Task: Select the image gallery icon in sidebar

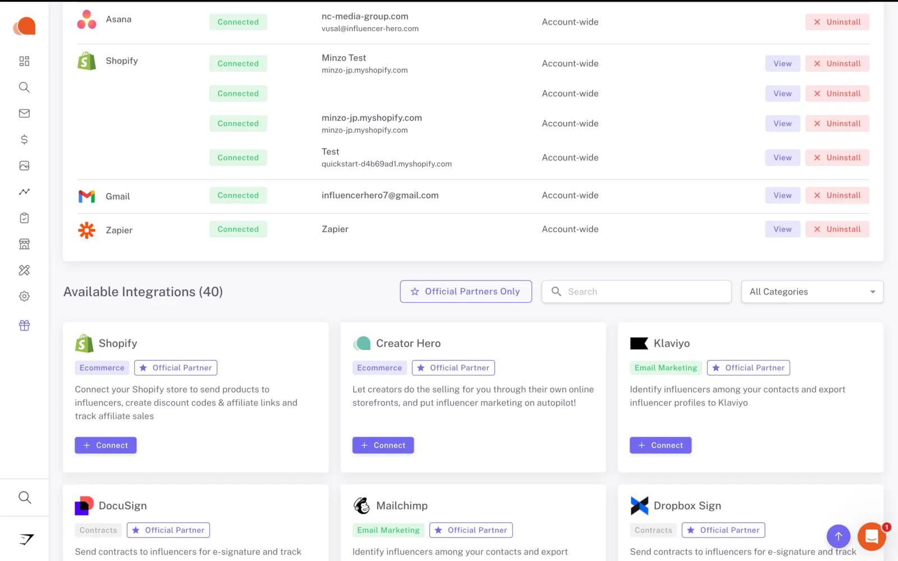Action: tap(24, 165)
